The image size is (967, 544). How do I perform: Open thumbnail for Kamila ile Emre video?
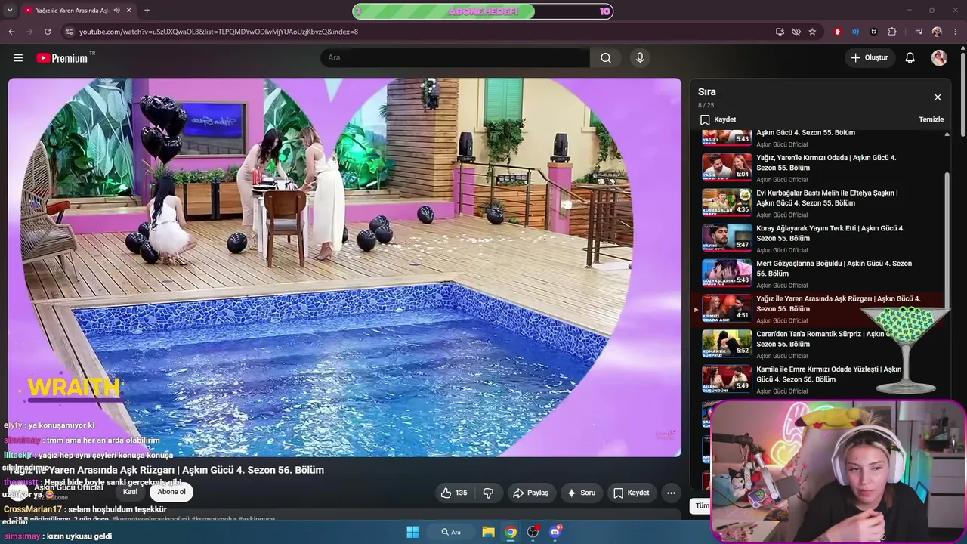point(727,379)
